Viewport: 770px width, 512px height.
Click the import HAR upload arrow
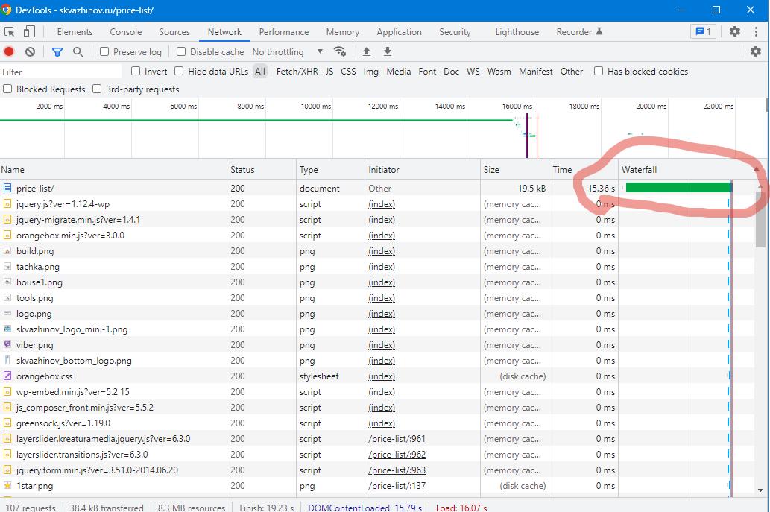click(366, 51)
